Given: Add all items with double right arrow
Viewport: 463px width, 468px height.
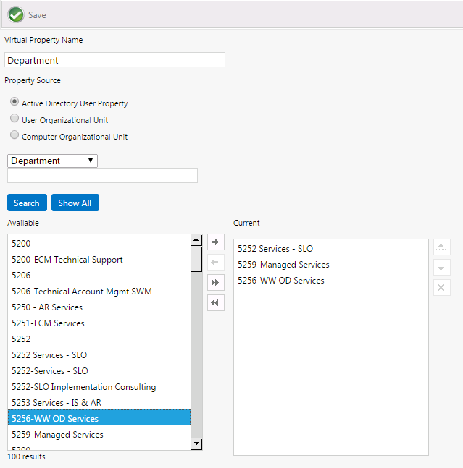Looking at the screenshot, I should pos(215,282).
